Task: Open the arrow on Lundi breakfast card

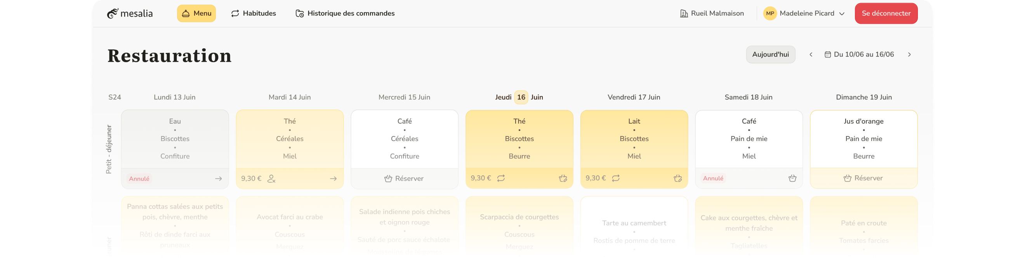Action: [x=219, y=179]
